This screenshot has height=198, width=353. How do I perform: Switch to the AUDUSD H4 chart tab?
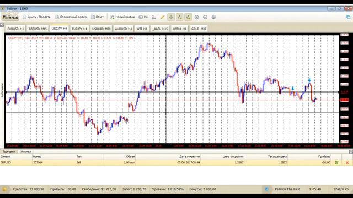click(x=124, y=29)
